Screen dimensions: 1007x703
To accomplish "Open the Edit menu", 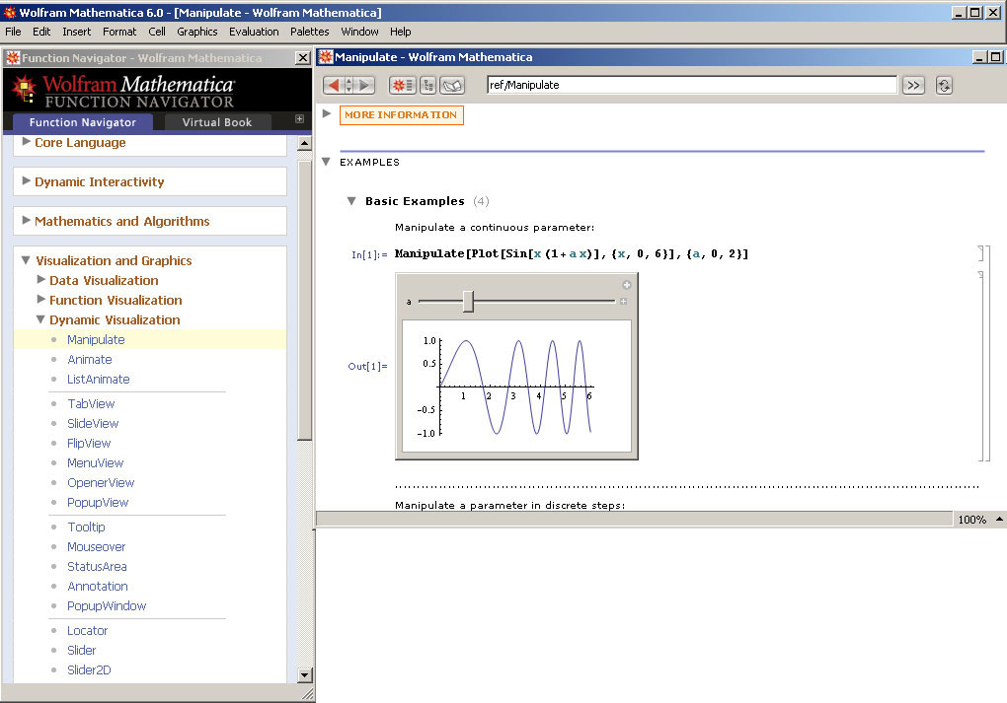I will pos(41,32).
